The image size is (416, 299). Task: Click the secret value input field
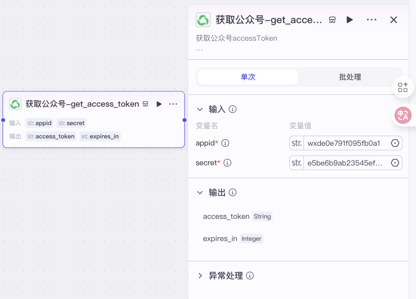tap(345, 163)
